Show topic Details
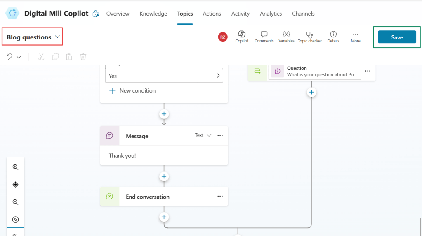Image resolution: width=422 pixels, height=236 pixels. (333, 37)
